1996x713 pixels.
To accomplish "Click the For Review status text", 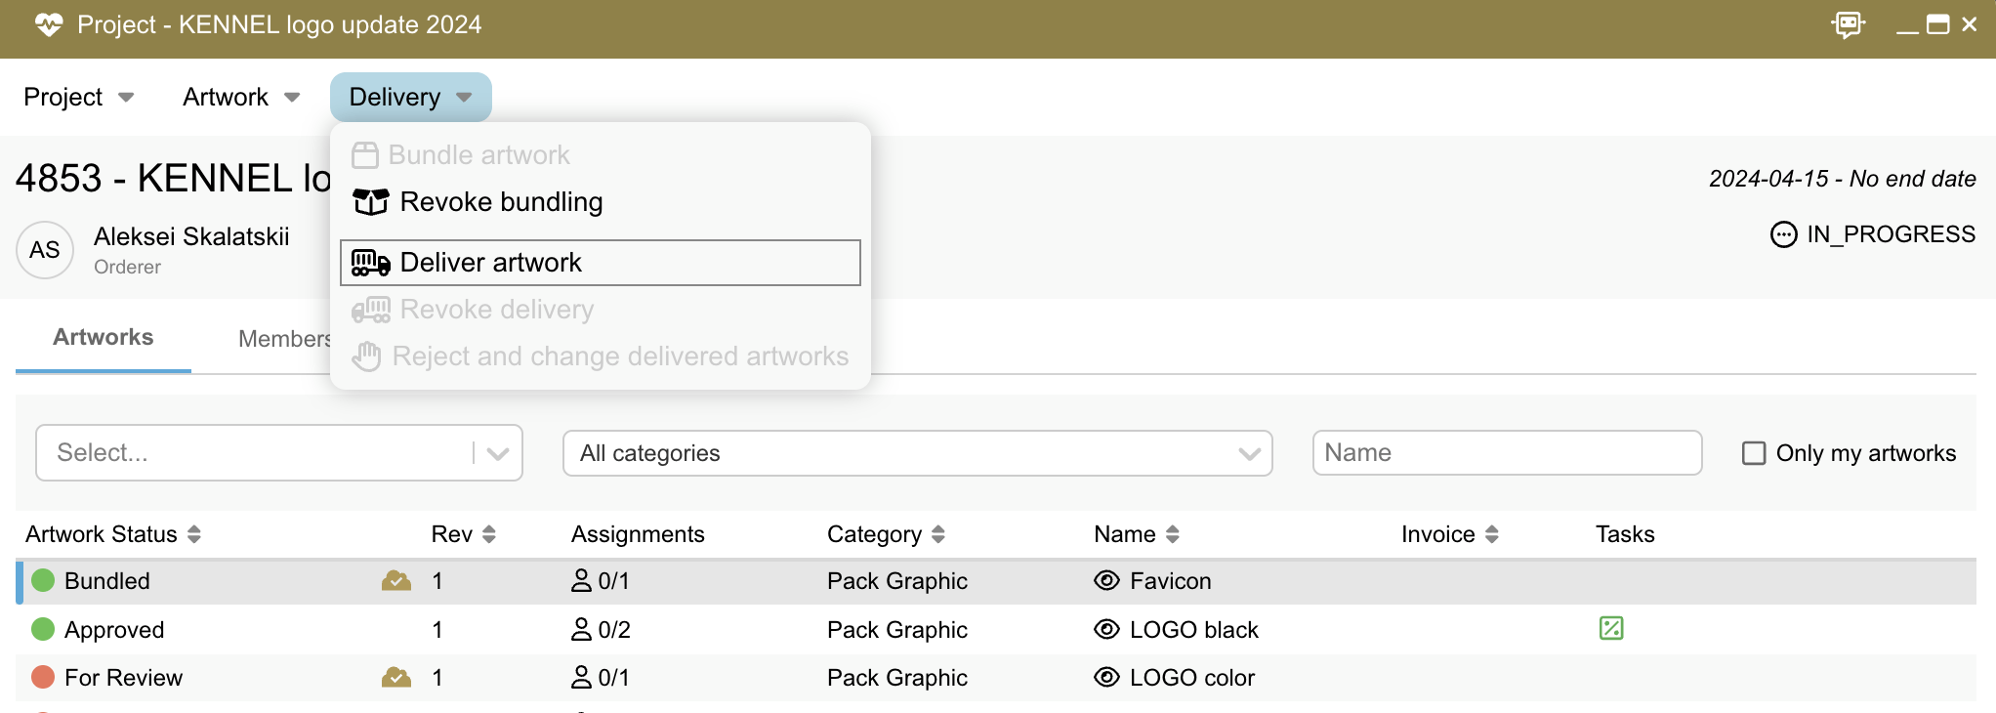I will click(x=123, y=678).
